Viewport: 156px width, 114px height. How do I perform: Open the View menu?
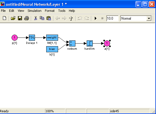(x=21, y=11)
